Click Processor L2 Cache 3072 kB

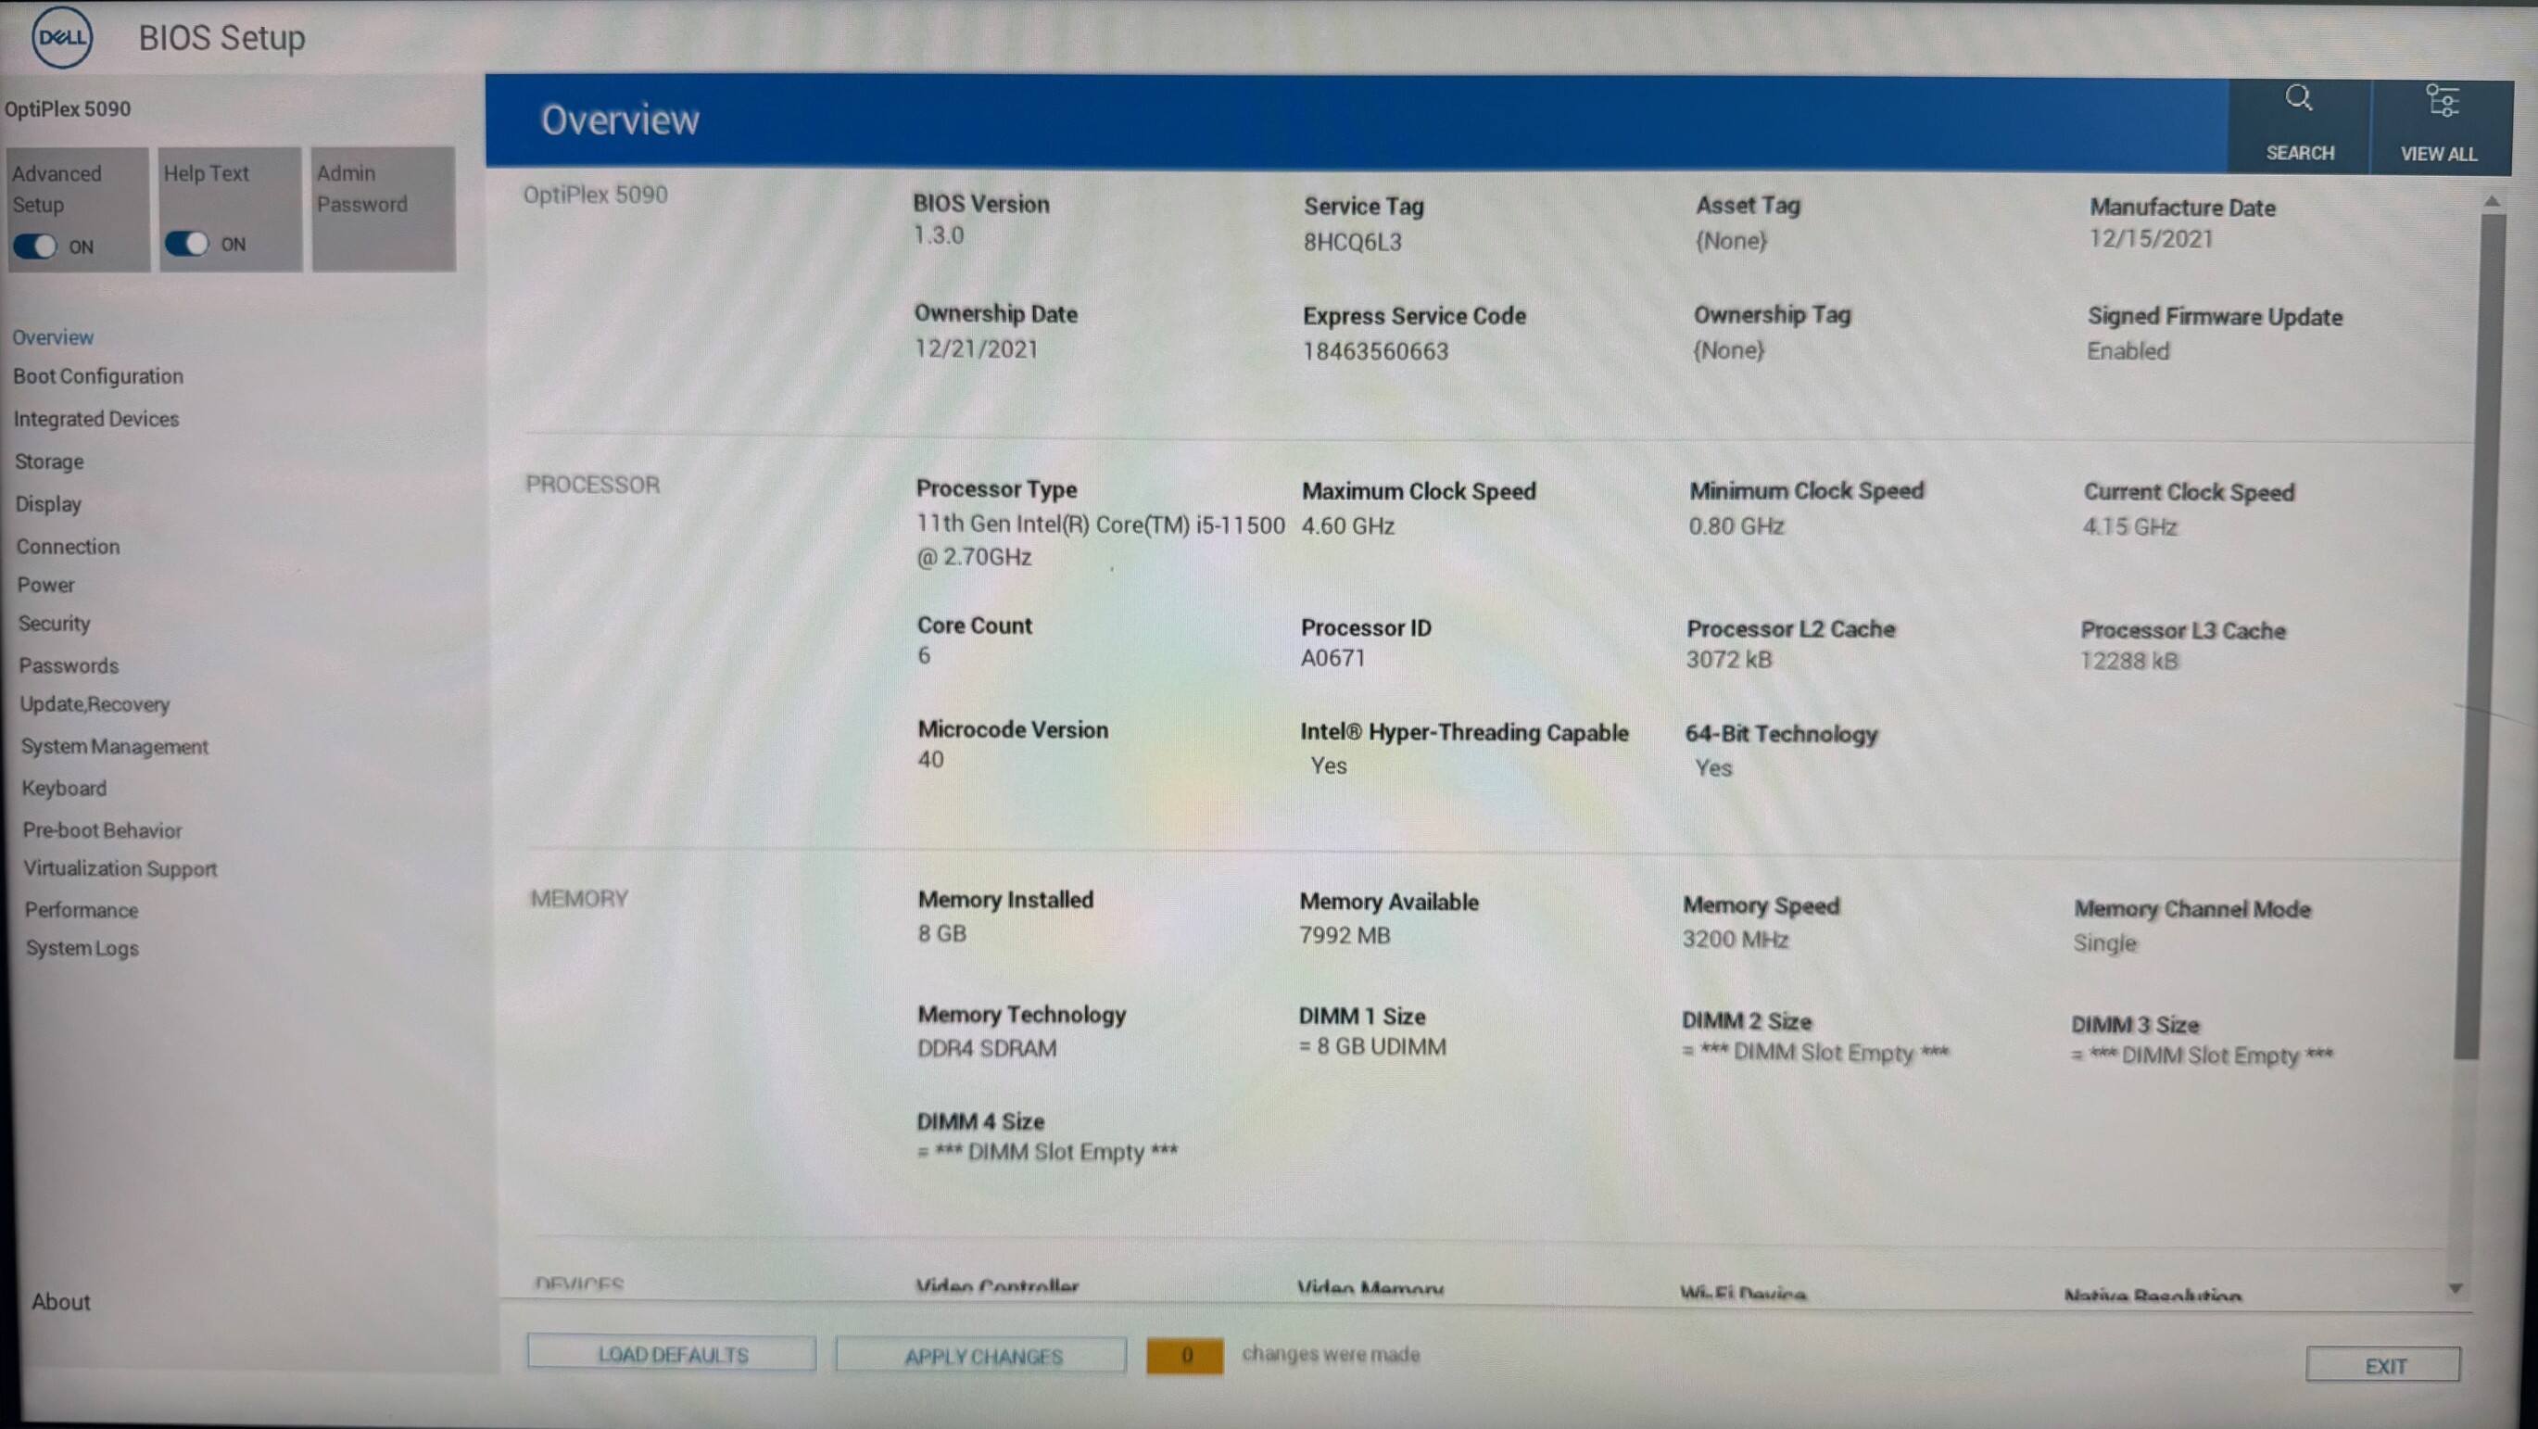[1728, 659]
